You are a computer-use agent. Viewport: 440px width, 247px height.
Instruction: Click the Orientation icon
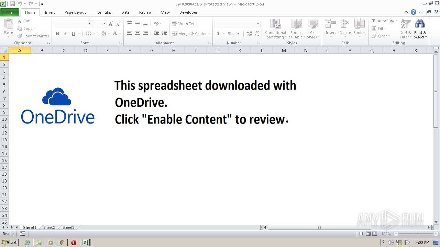156,24
